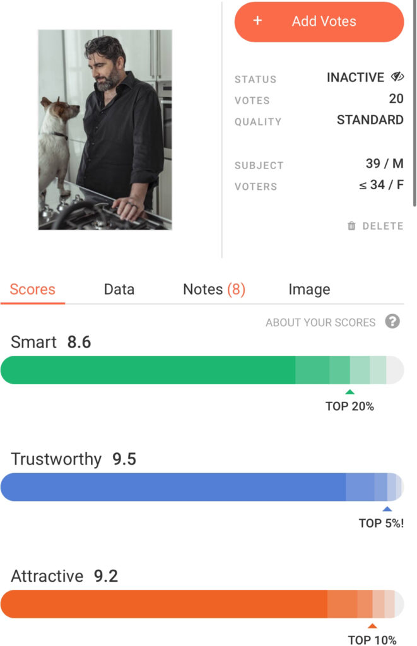Select the Scores tab
Image resolution: width=417 pixels, height=646 pixels.
point(33,290)
